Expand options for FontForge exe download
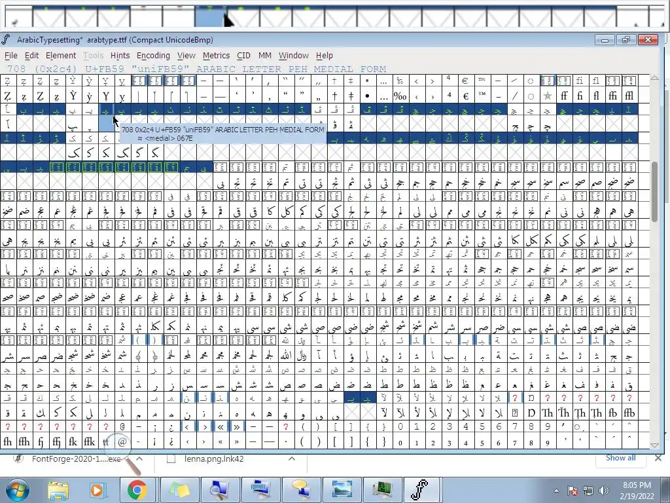This screenshot has width=670, height=503. pyautogui.click(x=139, y=459)
